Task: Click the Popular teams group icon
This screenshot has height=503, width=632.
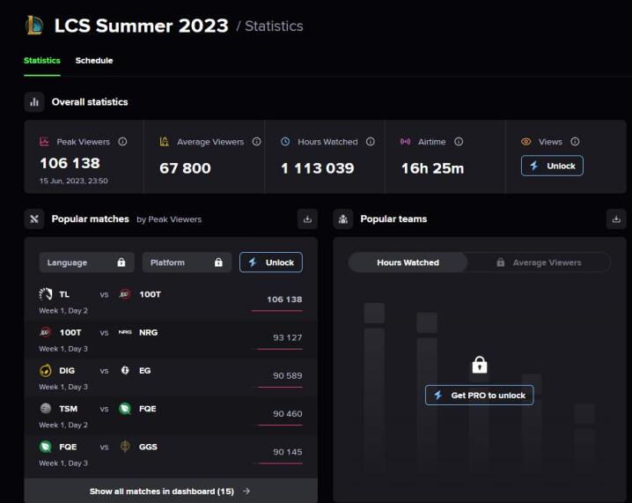Action: (x=343, y=219)
